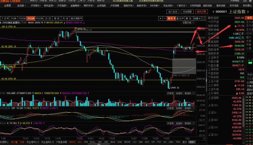Screen dimensions: 253x145
Task: Toggle the KDJ indicator at bottom
Action: coord(80,142)
